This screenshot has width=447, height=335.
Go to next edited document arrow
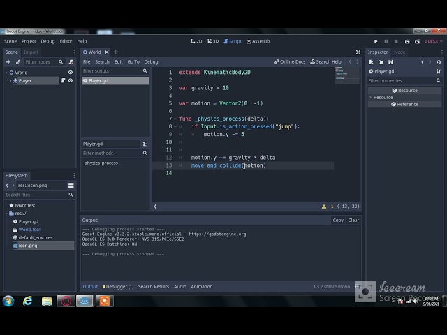click(358, 62)
